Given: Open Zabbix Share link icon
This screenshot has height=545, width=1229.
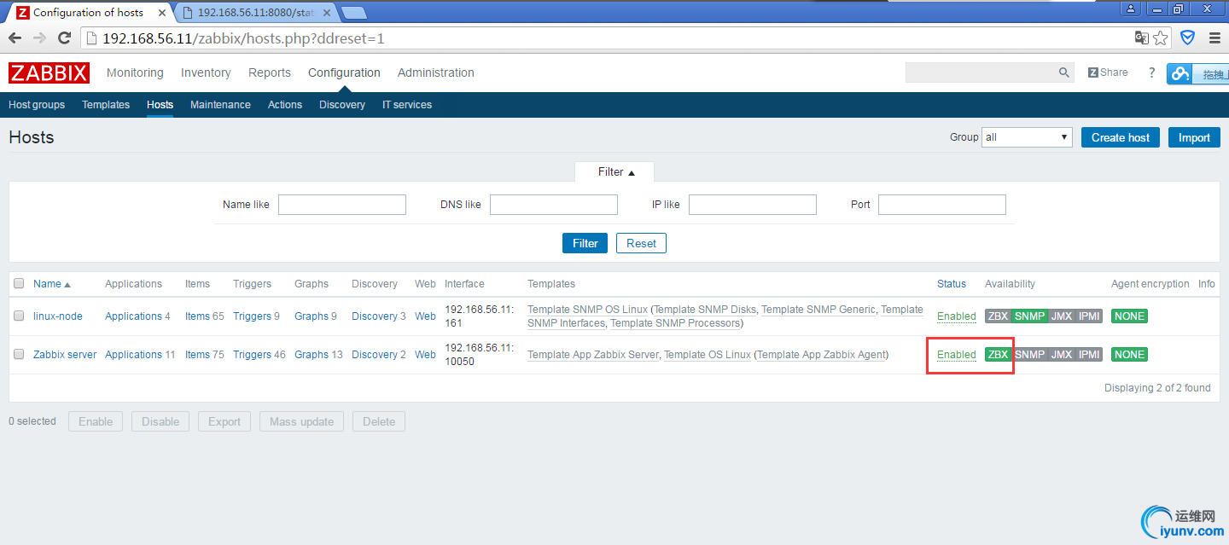Looking at the screenshot, I should (x=1108, y=72).
